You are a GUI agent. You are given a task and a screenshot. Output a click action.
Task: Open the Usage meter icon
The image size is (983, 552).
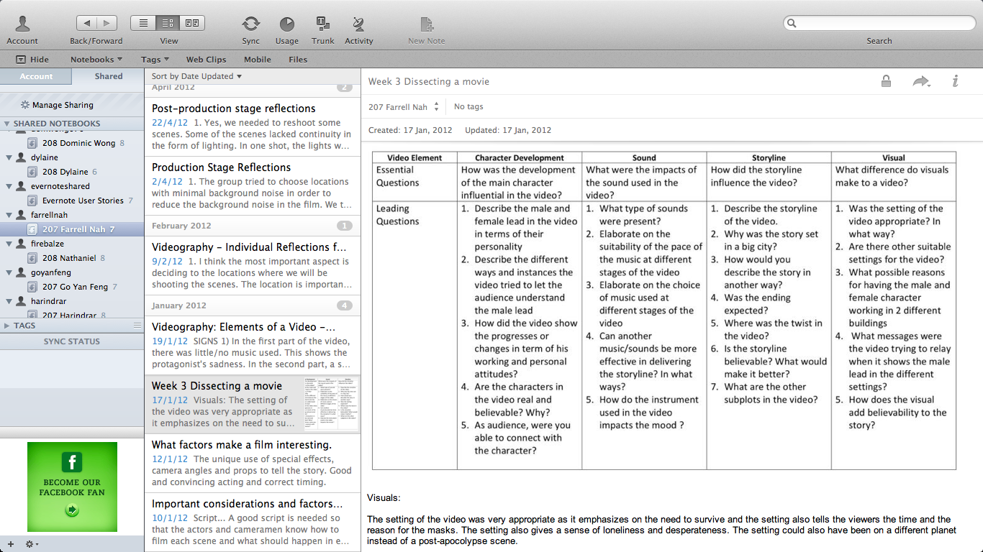click(286, 24)
